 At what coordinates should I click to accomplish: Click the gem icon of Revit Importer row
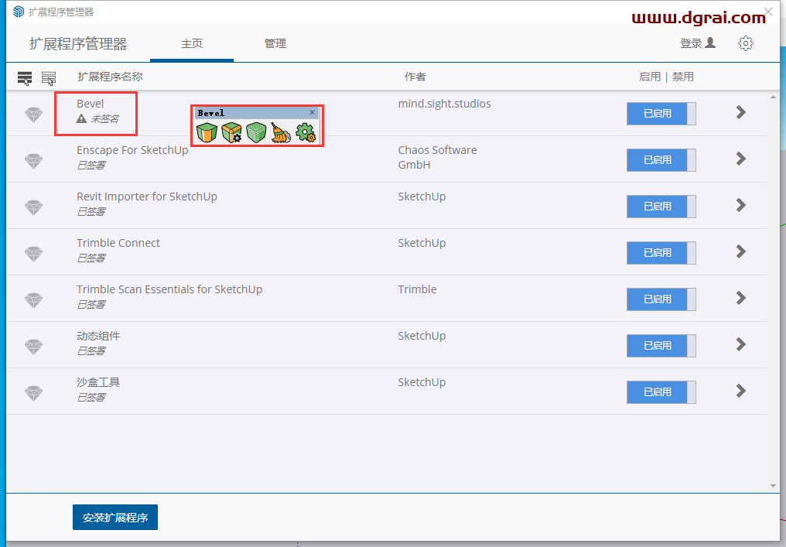click(x=33, y=207)
